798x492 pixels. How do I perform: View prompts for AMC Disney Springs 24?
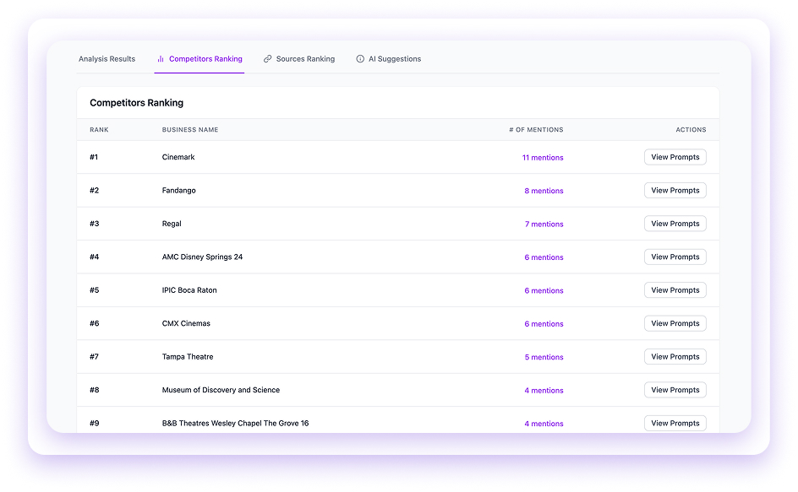click(x=675, y=257)
